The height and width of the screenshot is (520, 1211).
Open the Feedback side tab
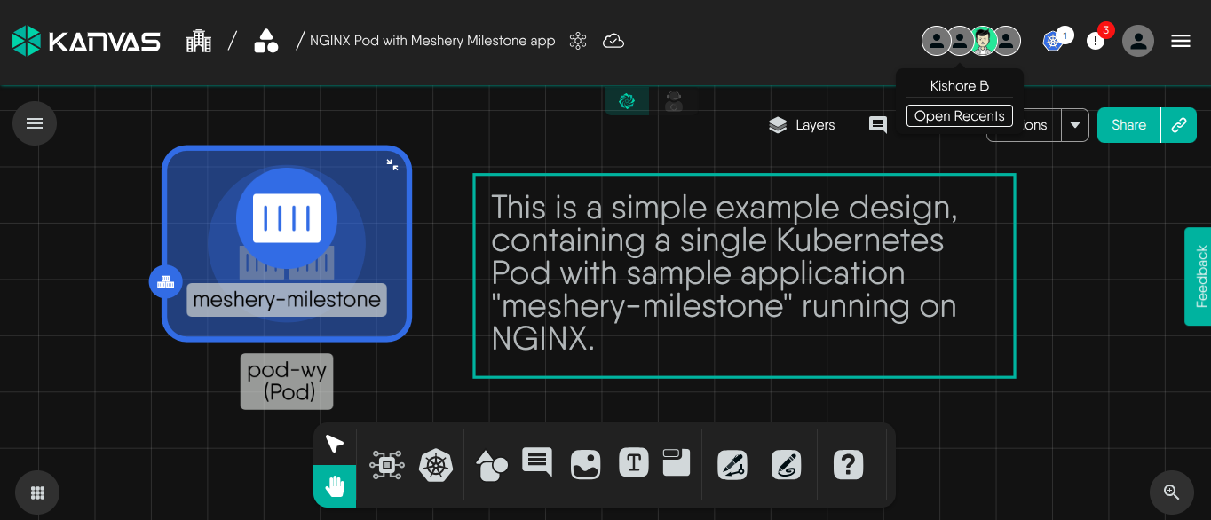pos(1200,276)
